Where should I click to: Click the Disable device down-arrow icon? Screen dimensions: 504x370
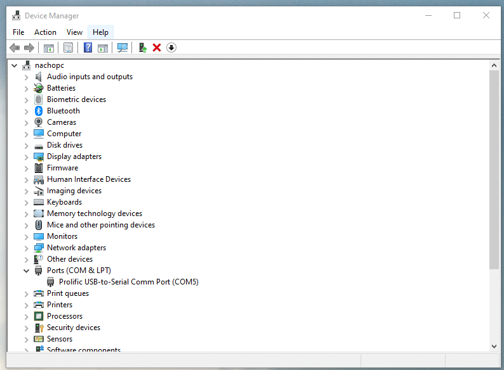point(171,48)
